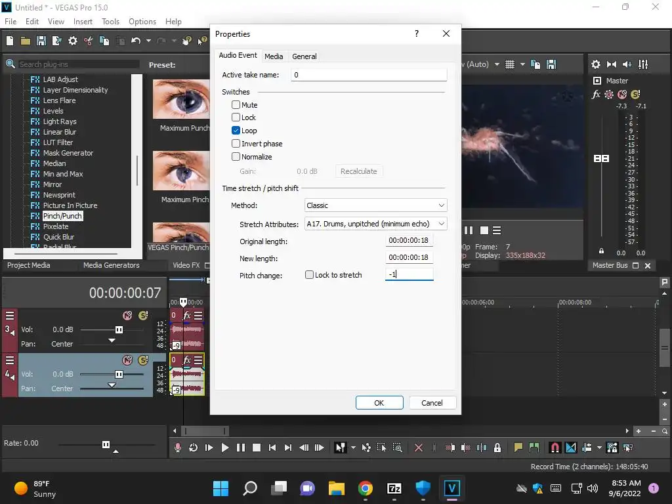Click Record microphone icon in transport bar
Screen dimensions: 672x504
pyautogui.click(x=178, y=448)
